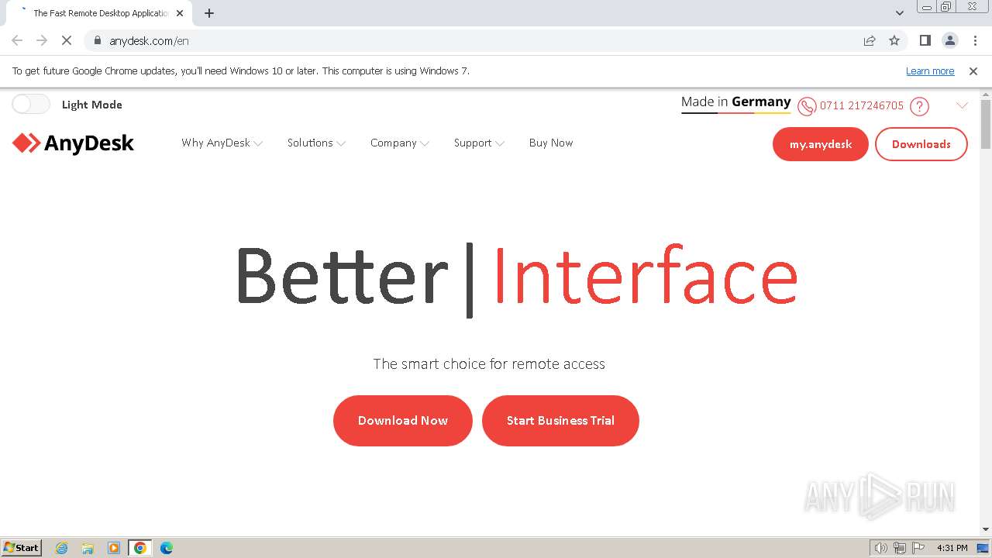Bookmark this page with the star

(894, 40)
